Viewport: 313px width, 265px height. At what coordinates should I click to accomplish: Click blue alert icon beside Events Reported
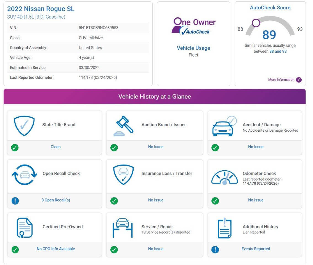click(215, 250)
